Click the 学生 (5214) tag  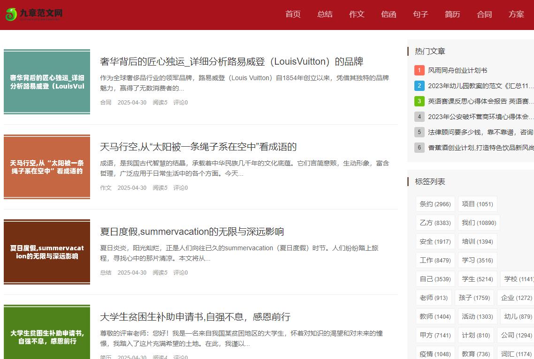coord(477,279)
